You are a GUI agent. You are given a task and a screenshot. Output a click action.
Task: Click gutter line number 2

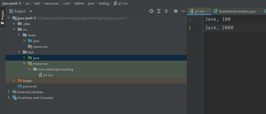(190, 28)
